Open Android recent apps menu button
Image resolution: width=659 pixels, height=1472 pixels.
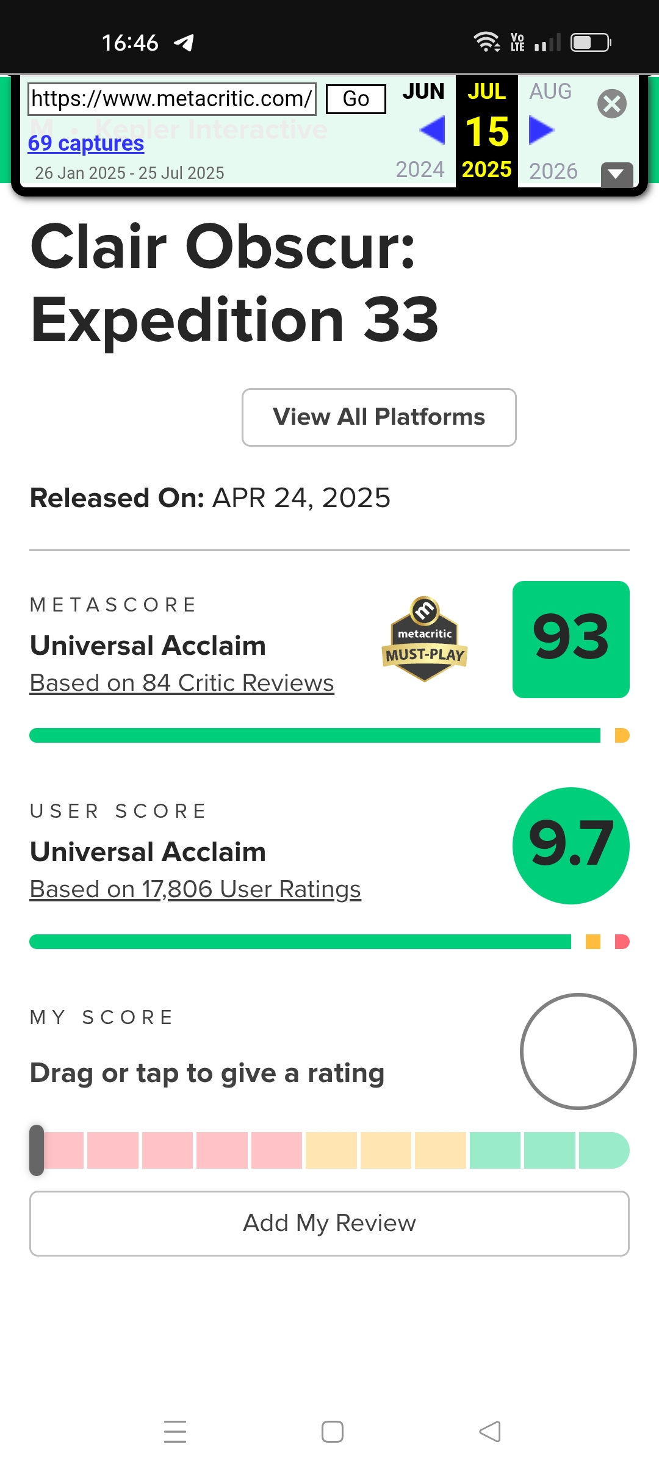(175, 1432)
